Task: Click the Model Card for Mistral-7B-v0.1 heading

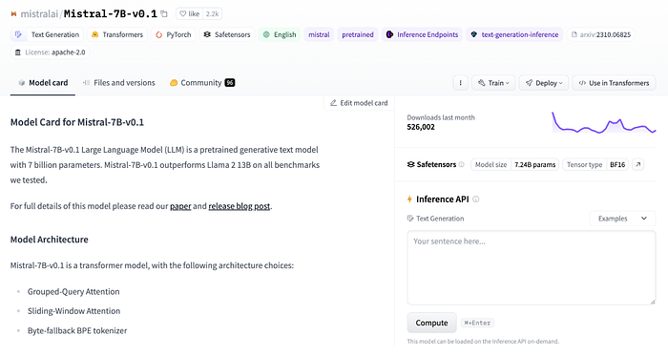Action: (77, 122)
